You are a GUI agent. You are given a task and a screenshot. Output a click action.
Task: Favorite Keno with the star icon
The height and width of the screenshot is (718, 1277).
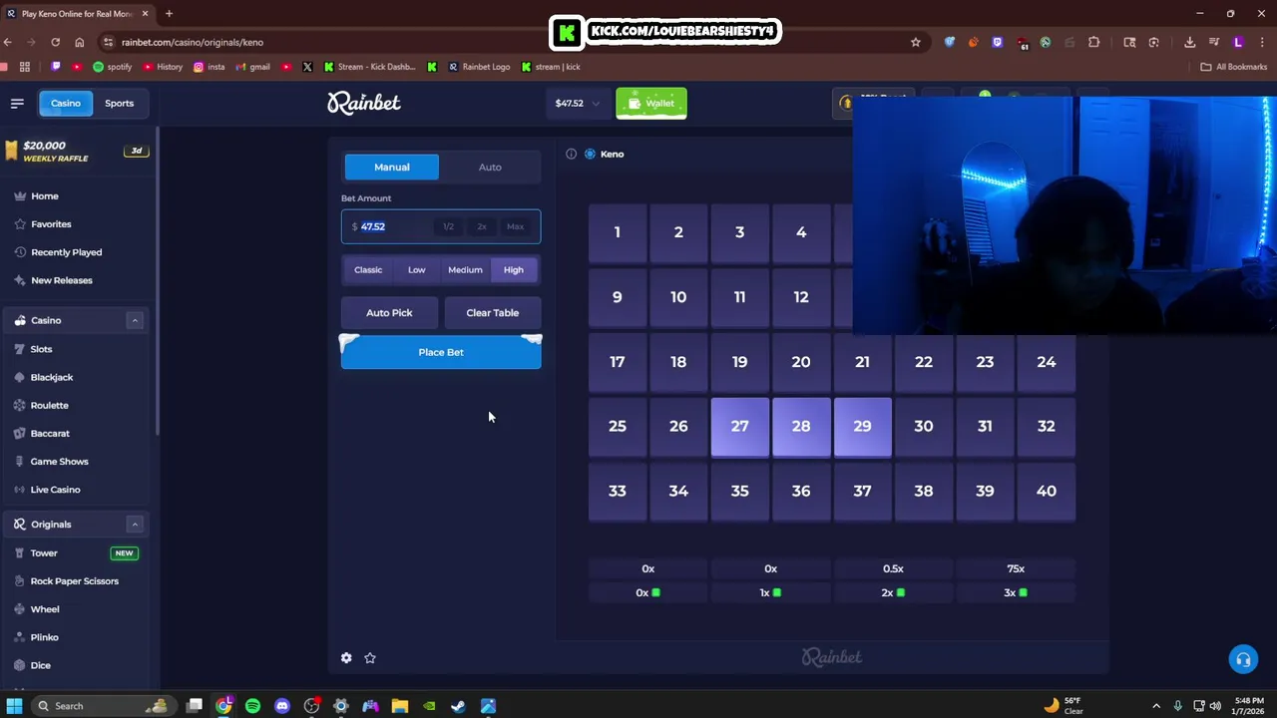pos(370,658)
